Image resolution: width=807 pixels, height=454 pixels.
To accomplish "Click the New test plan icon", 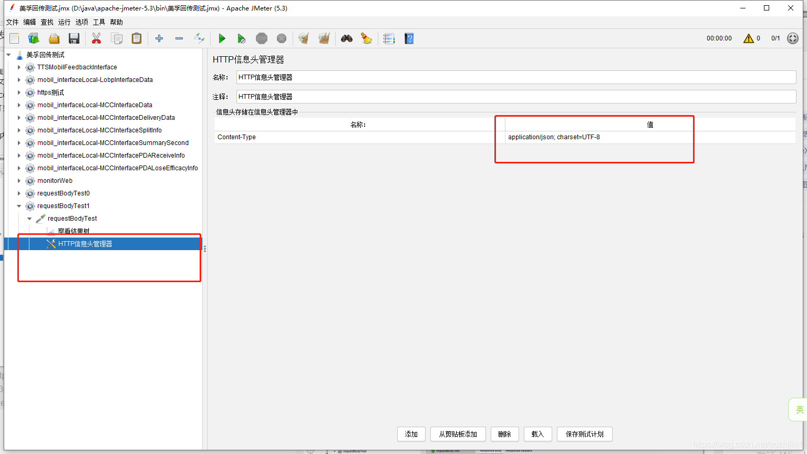I will tap(14, 38).
